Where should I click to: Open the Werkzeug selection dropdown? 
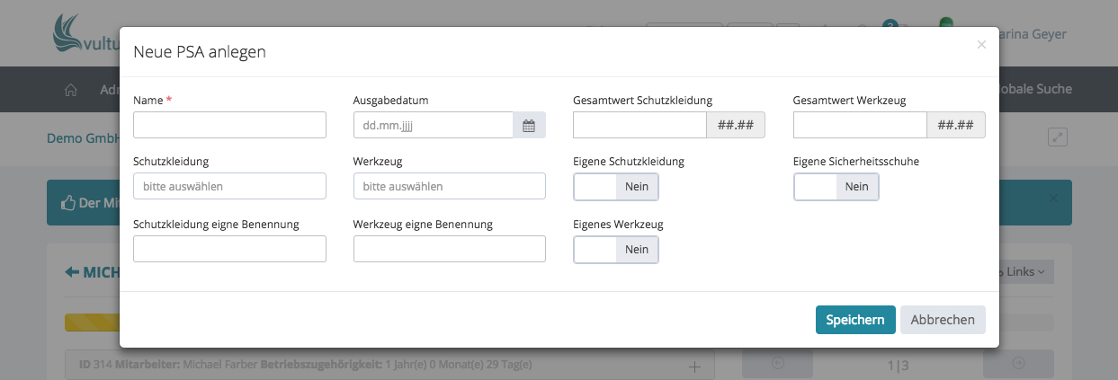[x=449, y=187]
